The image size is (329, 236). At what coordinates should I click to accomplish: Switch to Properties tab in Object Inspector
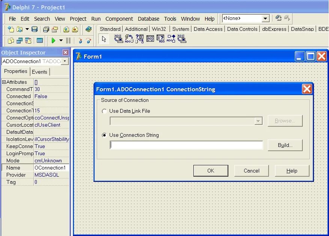point(15,71)
